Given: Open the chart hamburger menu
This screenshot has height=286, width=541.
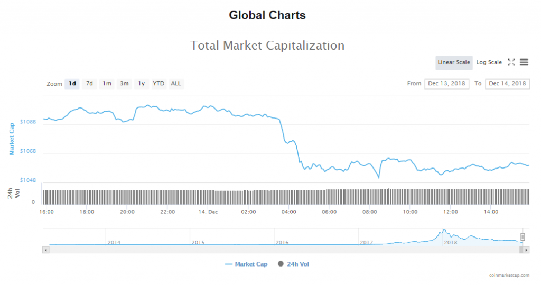Looking at the screenshot, I should 524,62.
